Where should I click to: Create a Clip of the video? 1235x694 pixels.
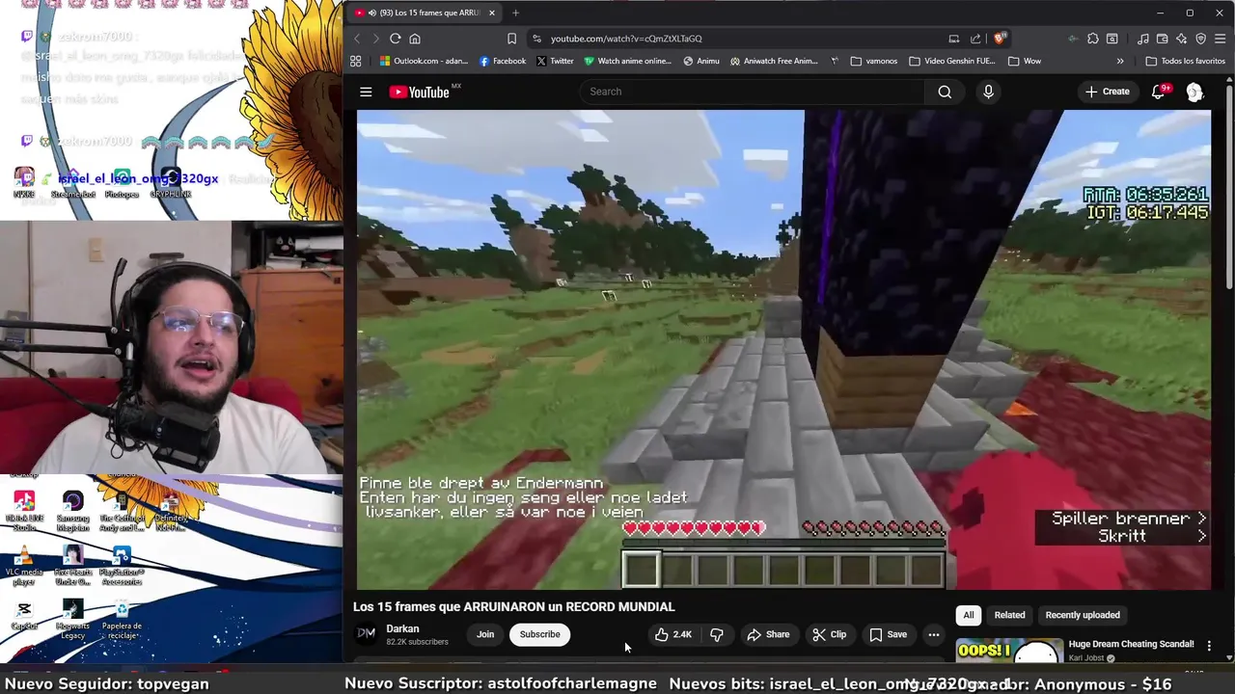[x=830, y=634]
